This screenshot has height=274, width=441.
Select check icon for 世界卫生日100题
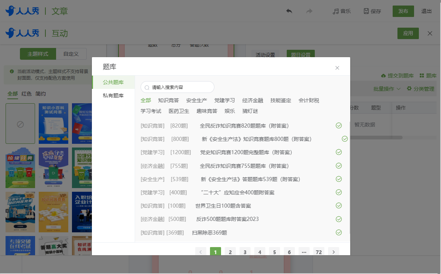[339, 206]
